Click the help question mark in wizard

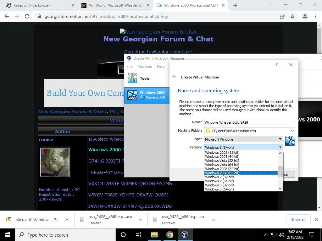[x=277, y=65]
